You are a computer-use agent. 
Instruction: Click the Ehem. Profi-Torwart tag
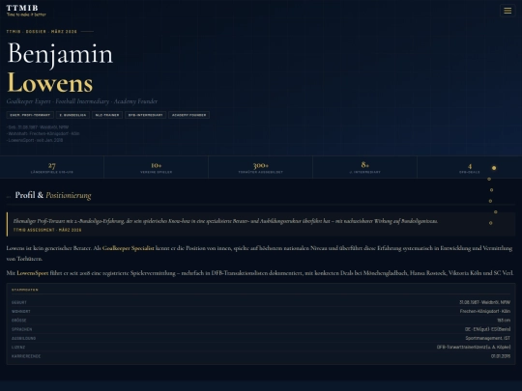30,115
